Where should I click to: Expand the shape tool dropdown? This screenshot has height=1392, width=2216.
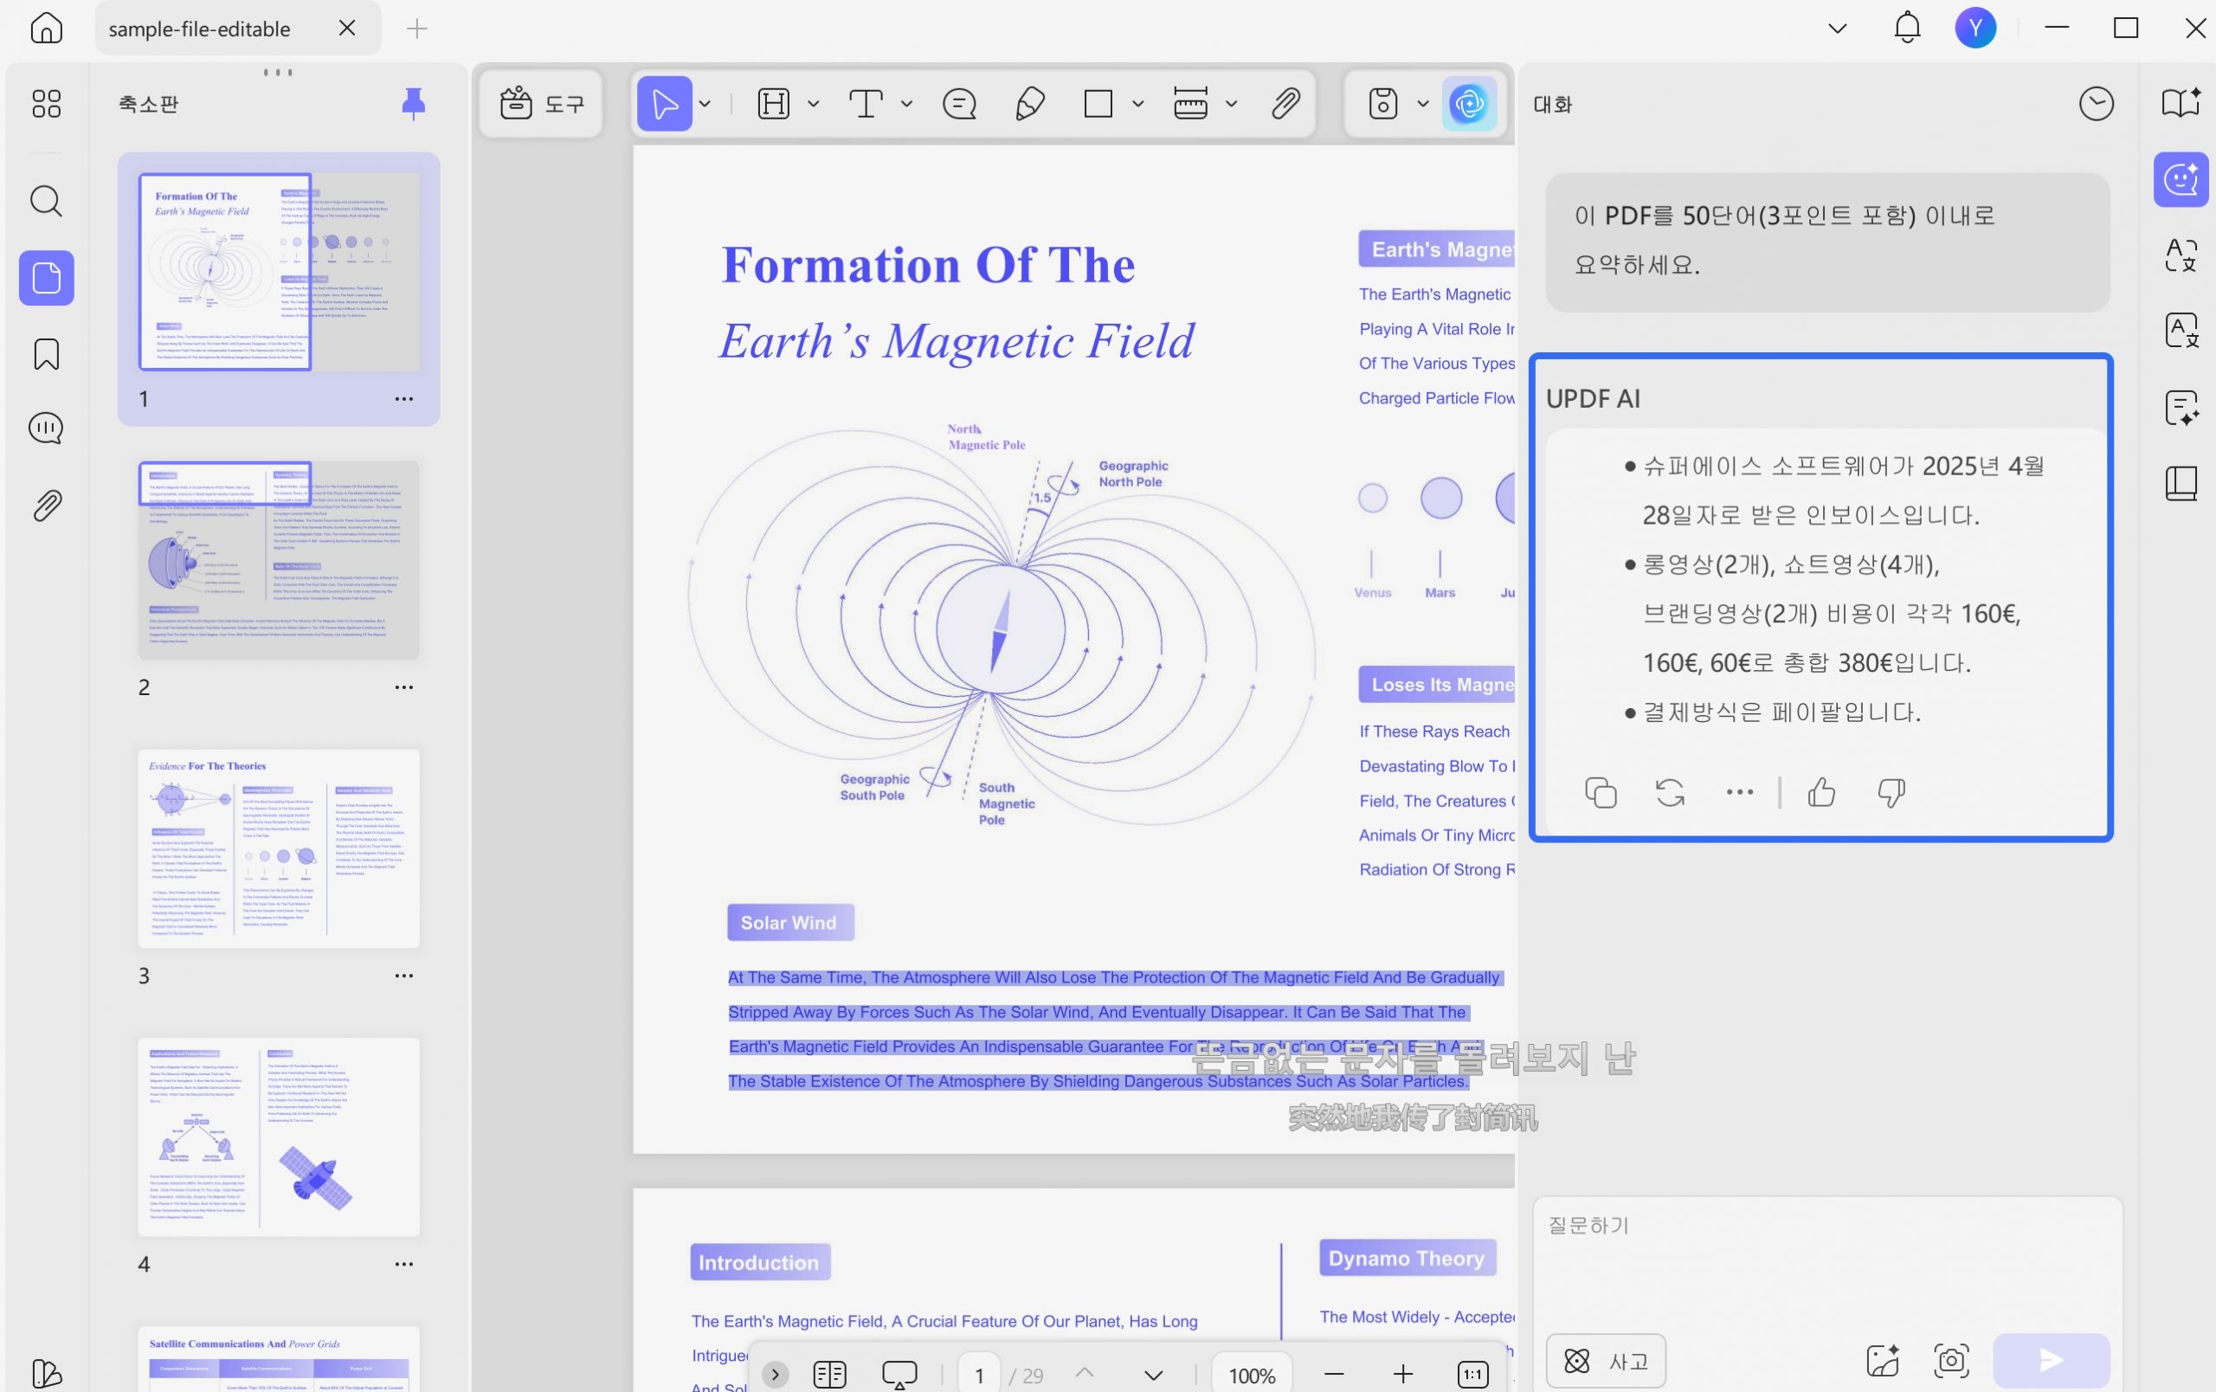(x=1138, y=104)
